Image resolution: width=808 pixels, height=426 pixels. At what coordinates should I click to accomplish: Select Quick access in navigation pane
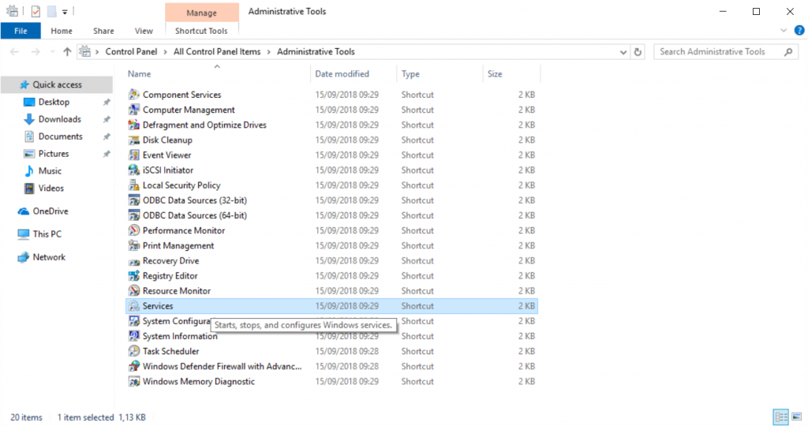click(57, 84)
